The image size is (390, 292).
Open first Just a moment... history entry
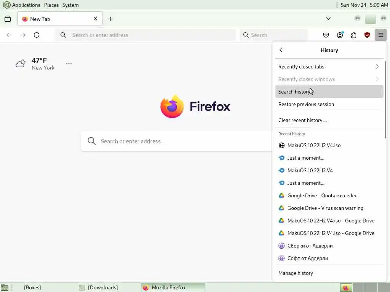coord(329,158)
